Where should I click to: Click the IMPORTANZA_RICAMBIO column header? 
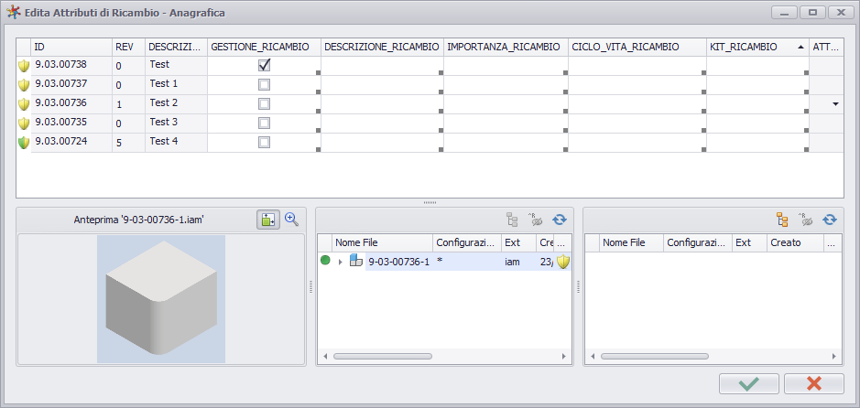click(506, 47)
